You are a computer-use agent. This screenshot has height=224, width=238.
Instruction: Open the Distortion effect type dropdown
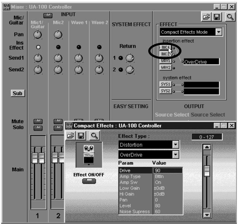click(x=175, y=144)
